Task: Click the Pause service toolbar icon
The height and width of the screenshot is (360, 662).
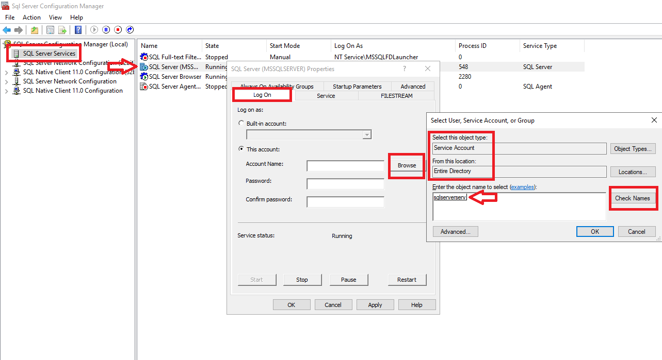Action: [x=106, y=29]
